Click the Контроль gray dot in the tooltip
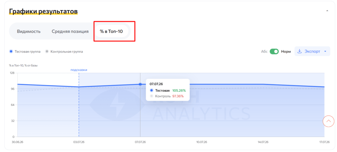Screen dimensions: 337x152 (x=151, y=96)
